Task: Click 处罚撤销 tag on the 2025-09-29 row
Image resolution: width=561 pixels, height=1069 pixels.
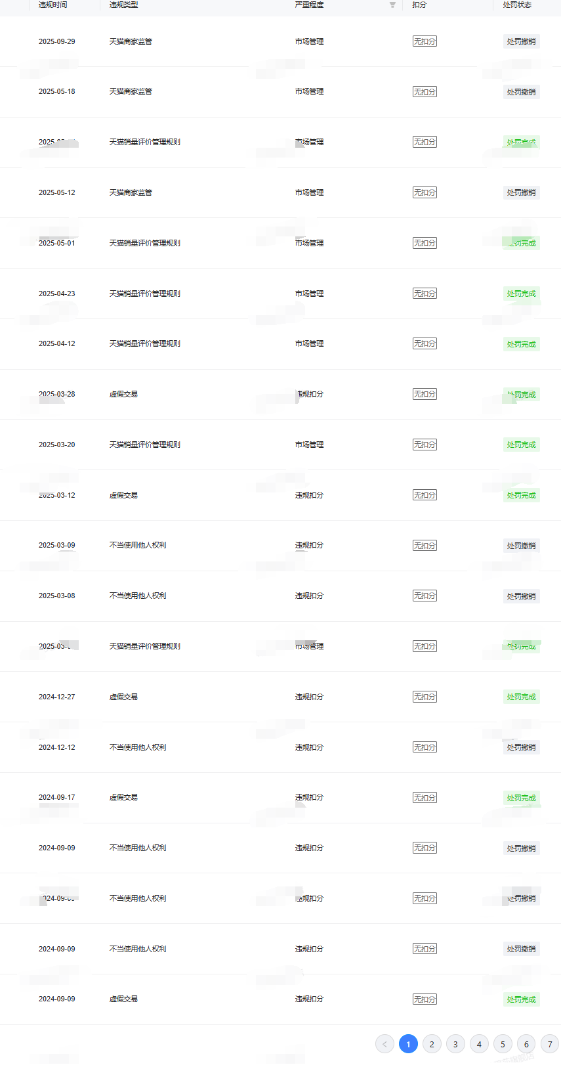Action: tap(521, 41)
